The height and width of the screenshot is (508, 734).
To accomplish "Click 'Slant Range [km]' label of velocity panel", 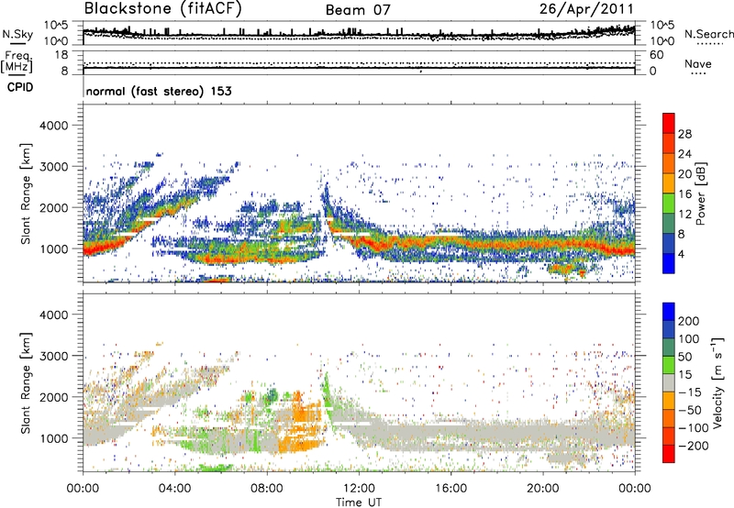I will [26, 383].
